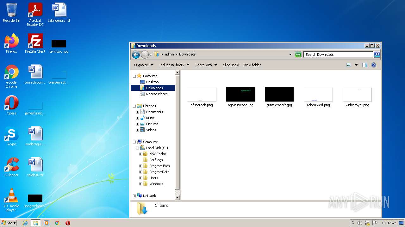Click navigation pane scroll down arrow
The height and width of the screenshot is (227, 405).
[178, 198]
